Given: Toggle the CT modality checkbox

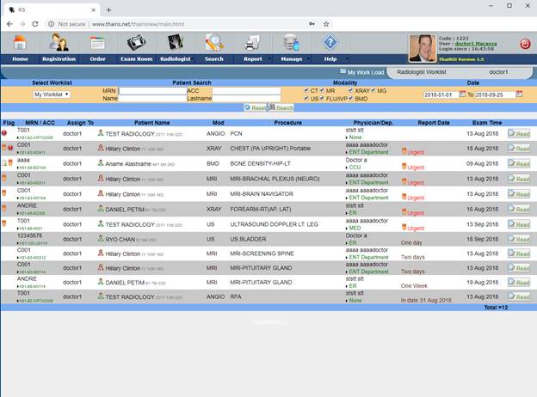Looking at the screenshot, I should click(x=306, y=89).
